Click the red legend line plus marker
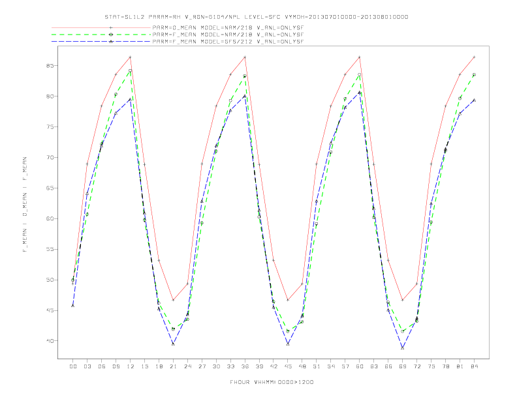Image resolution: width=517 pixels, height=399 pixels. point(111,27)
